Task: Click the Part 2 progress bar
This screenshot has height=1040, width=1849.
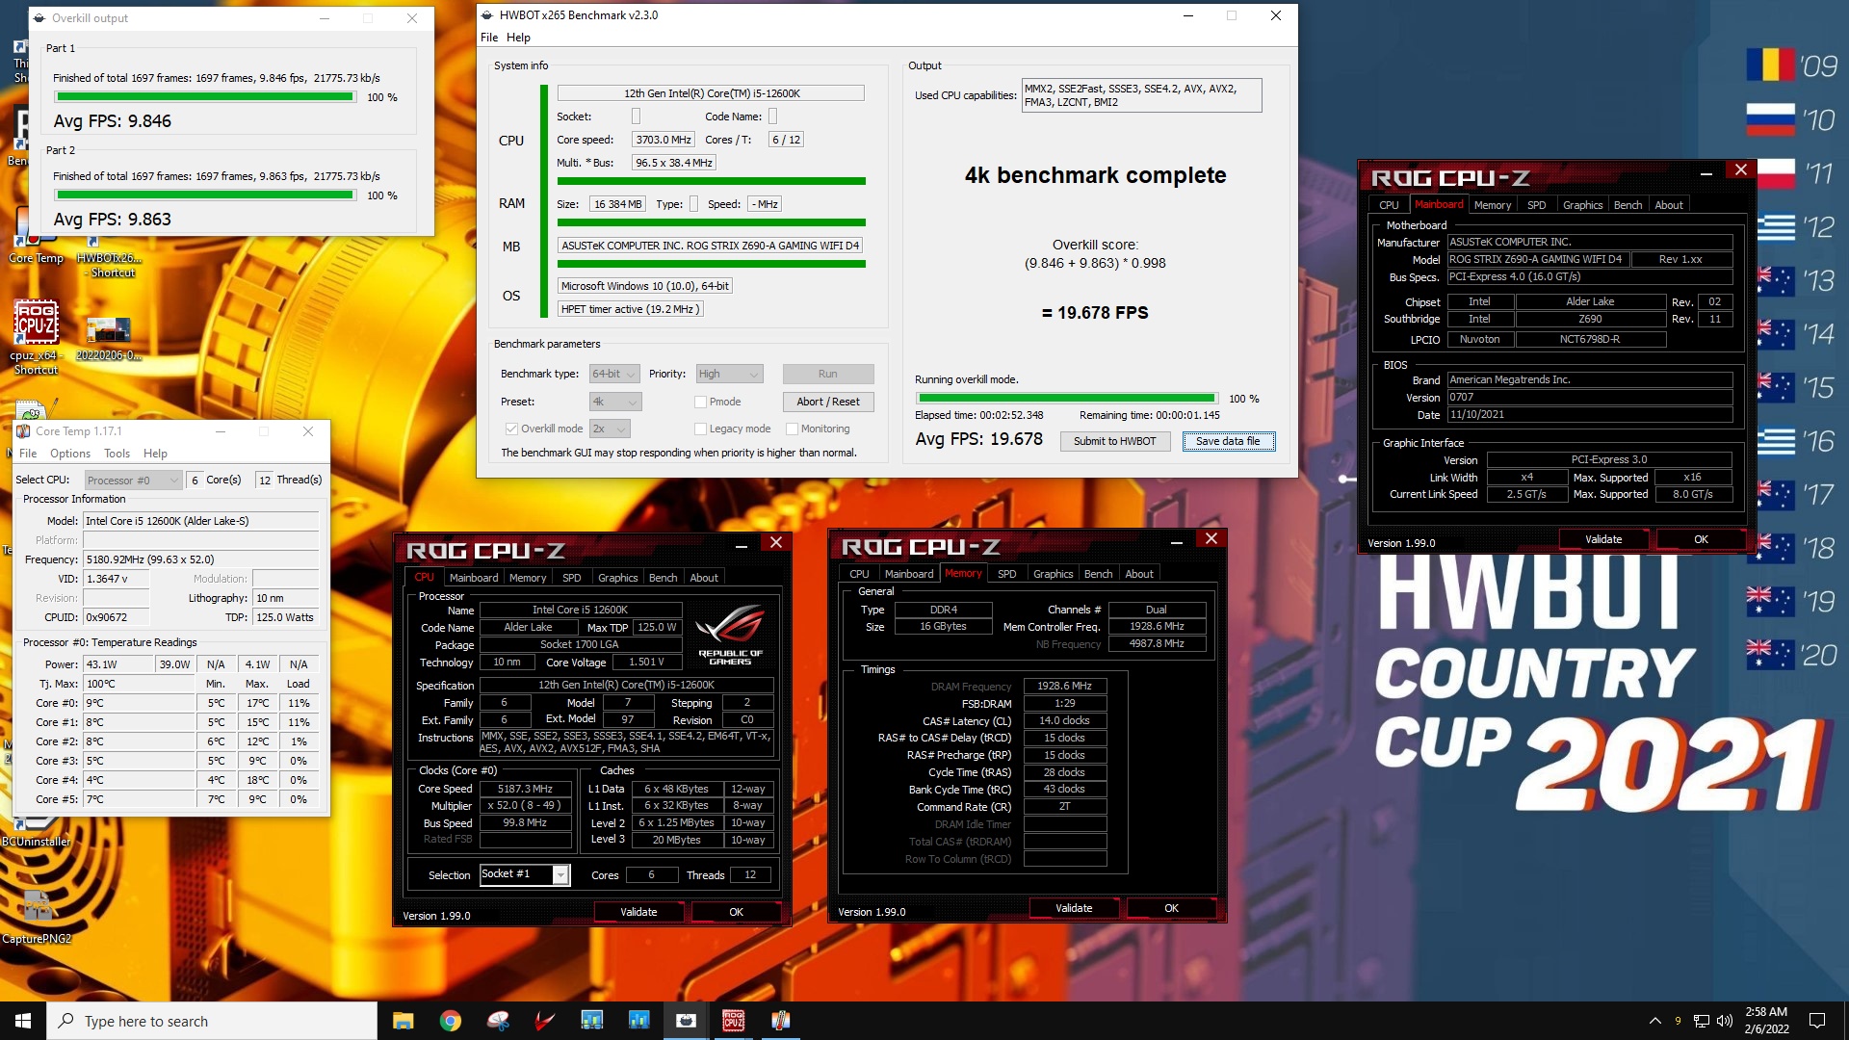Action: click(204, 195)
